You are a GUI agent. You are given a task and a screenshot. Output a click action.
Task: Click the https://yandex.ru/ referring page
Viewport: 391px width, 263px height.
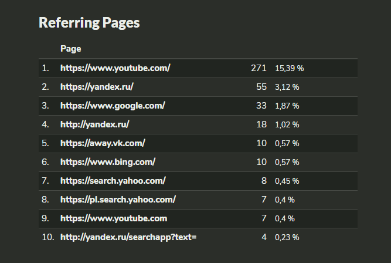point(97,87)
